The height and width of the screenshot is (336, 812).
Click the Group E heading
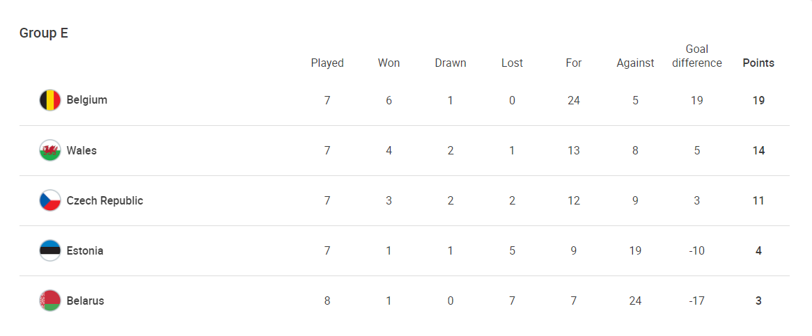[44, 33]
